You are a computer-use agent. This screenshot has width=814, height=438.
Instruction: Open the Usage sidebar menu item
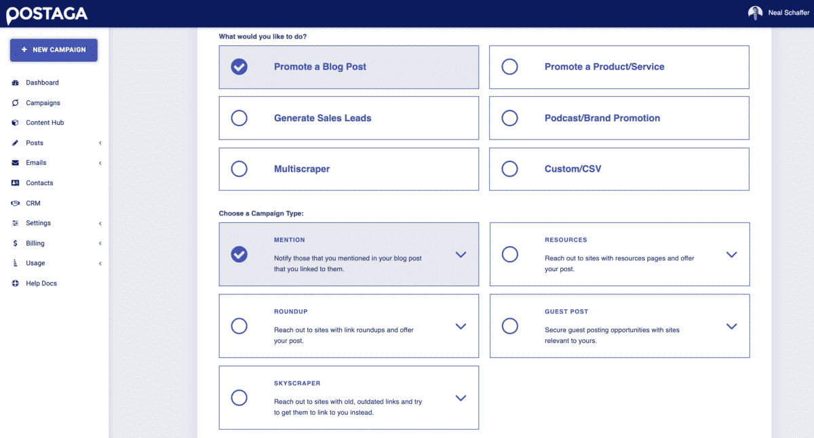[36, 263]
